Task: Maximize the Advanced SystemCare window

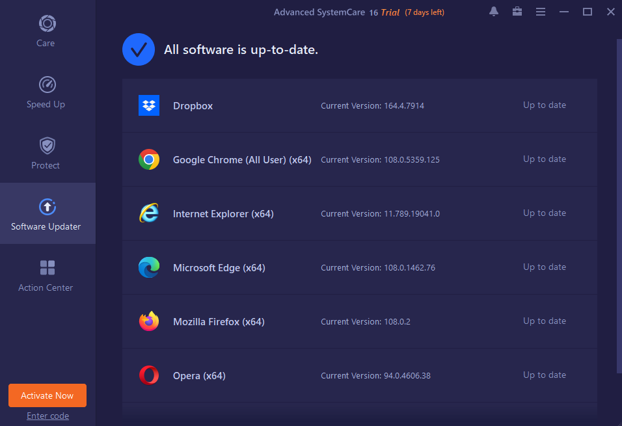Action: pos(588,12)
